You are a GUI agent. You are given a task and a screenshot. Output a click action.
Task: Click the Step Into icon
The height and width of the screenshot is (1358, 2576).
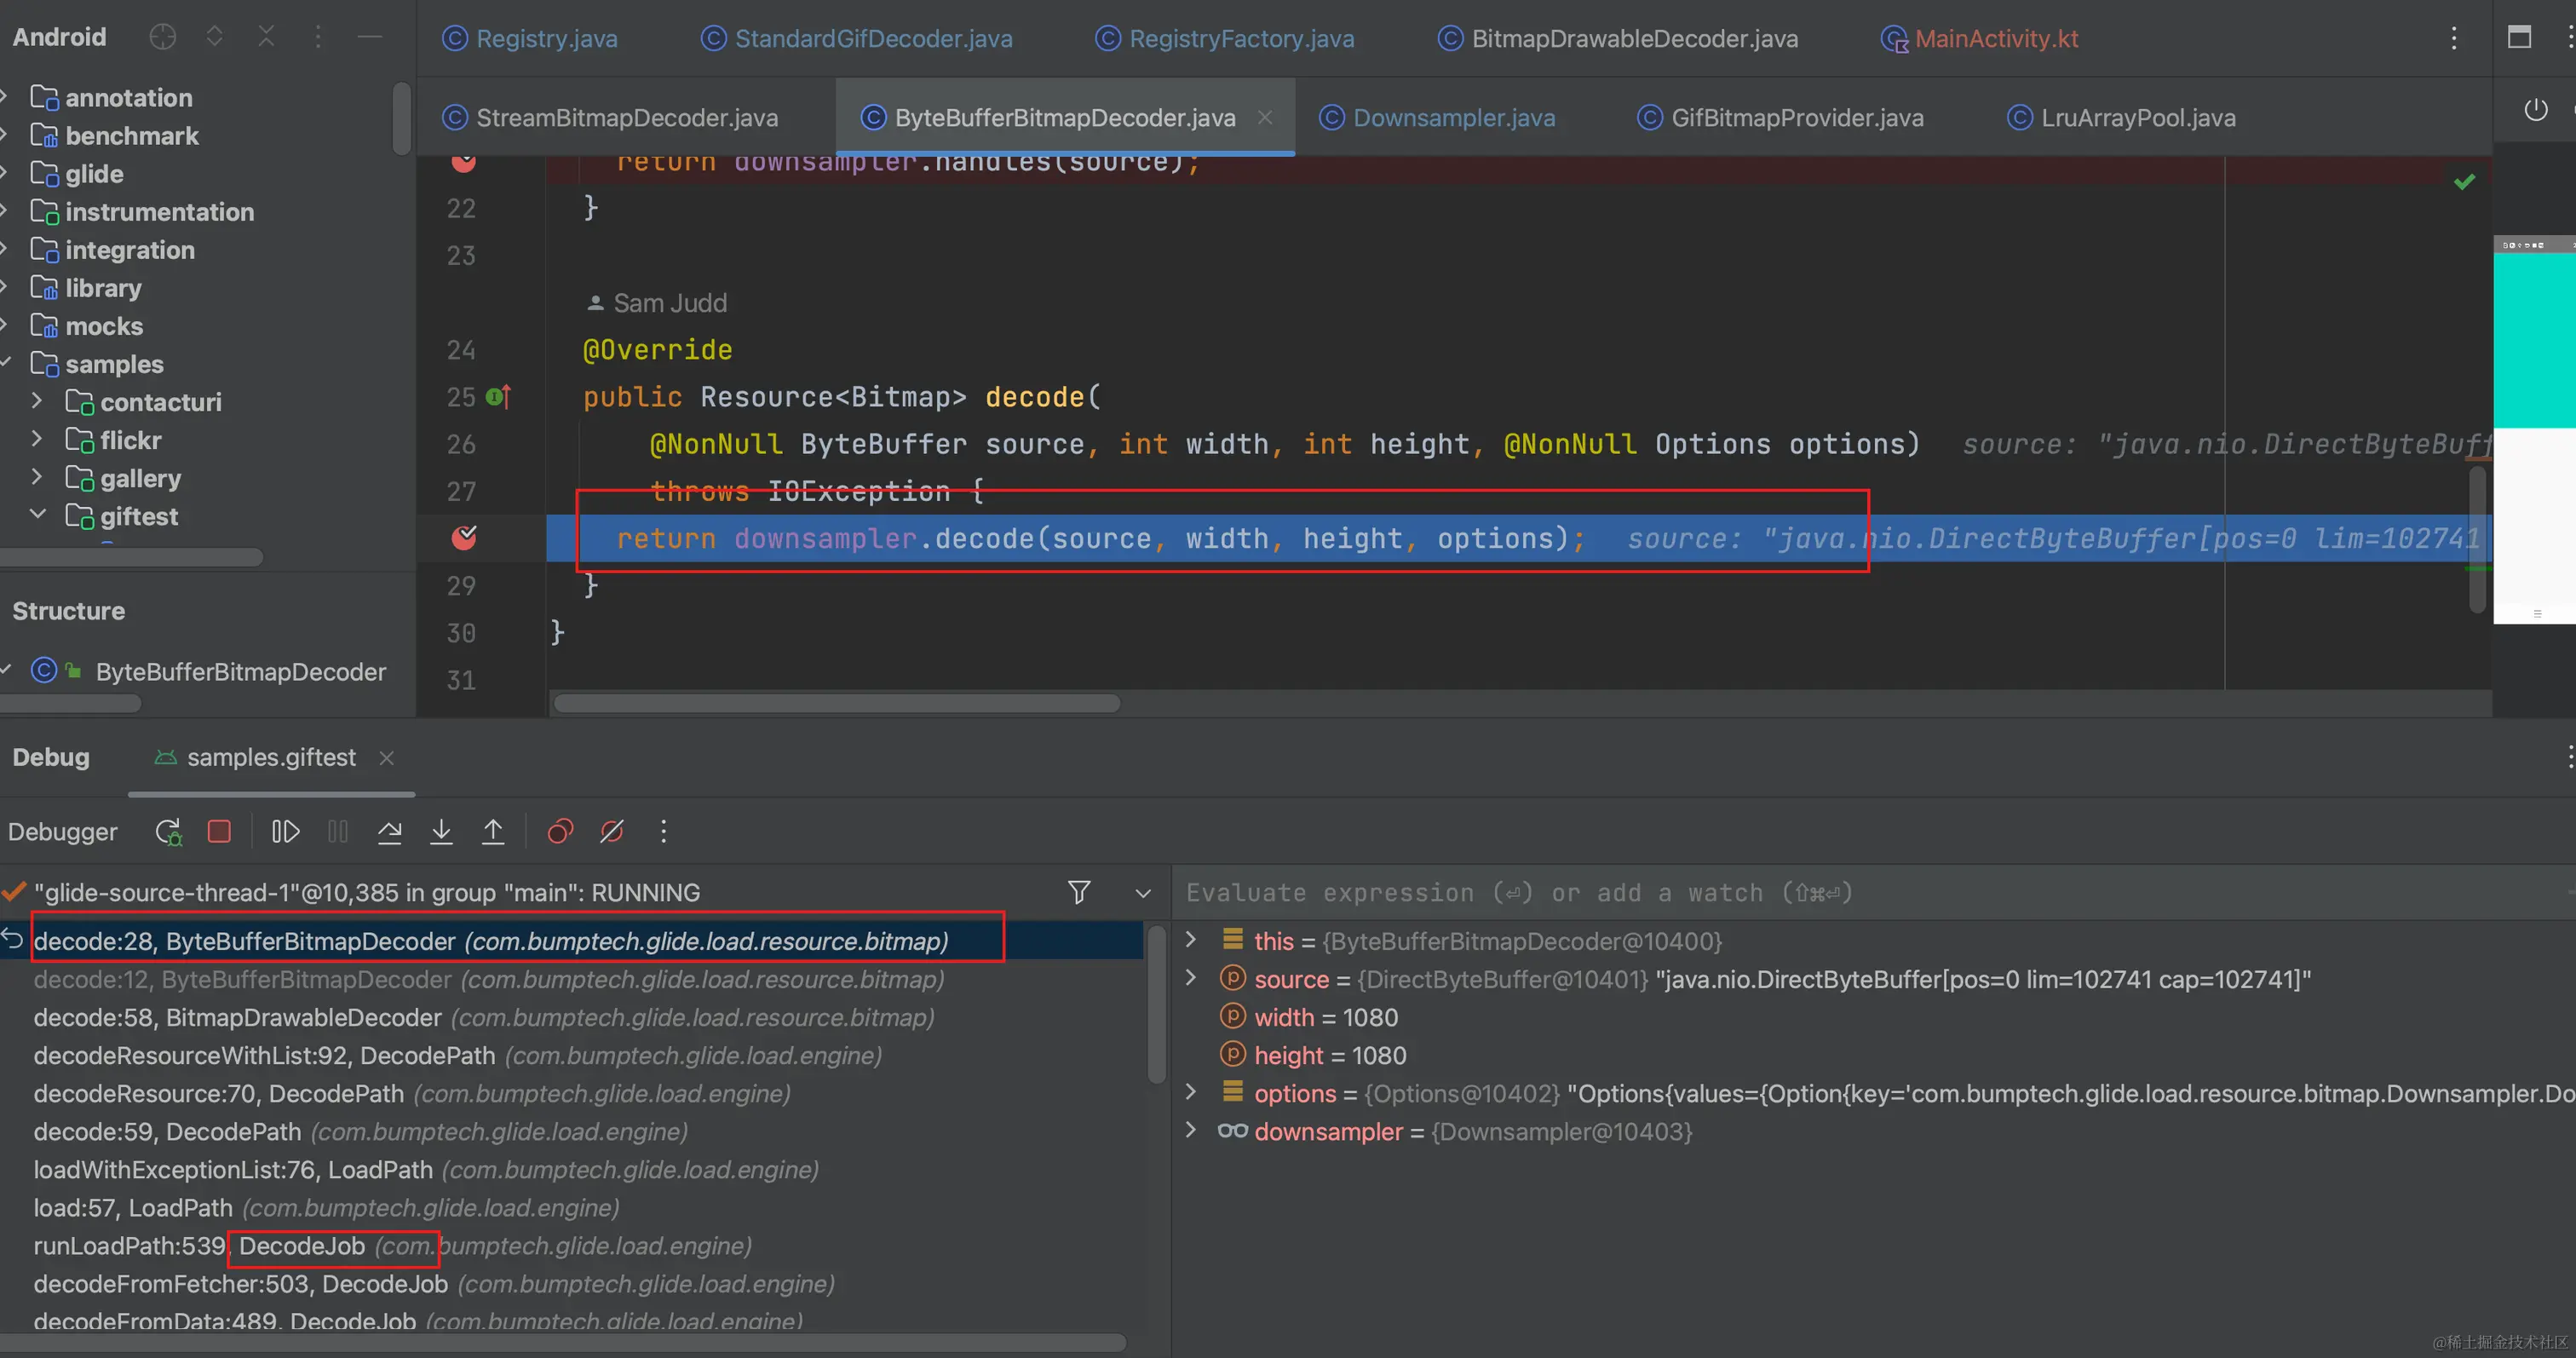tap(441, 831)
